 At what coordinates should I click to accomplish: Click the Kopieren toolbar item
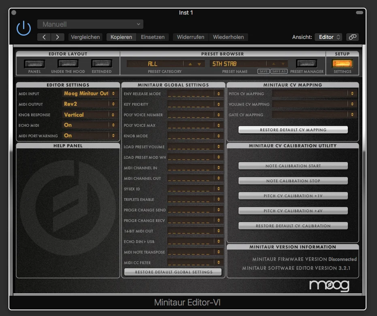[121, 37]
